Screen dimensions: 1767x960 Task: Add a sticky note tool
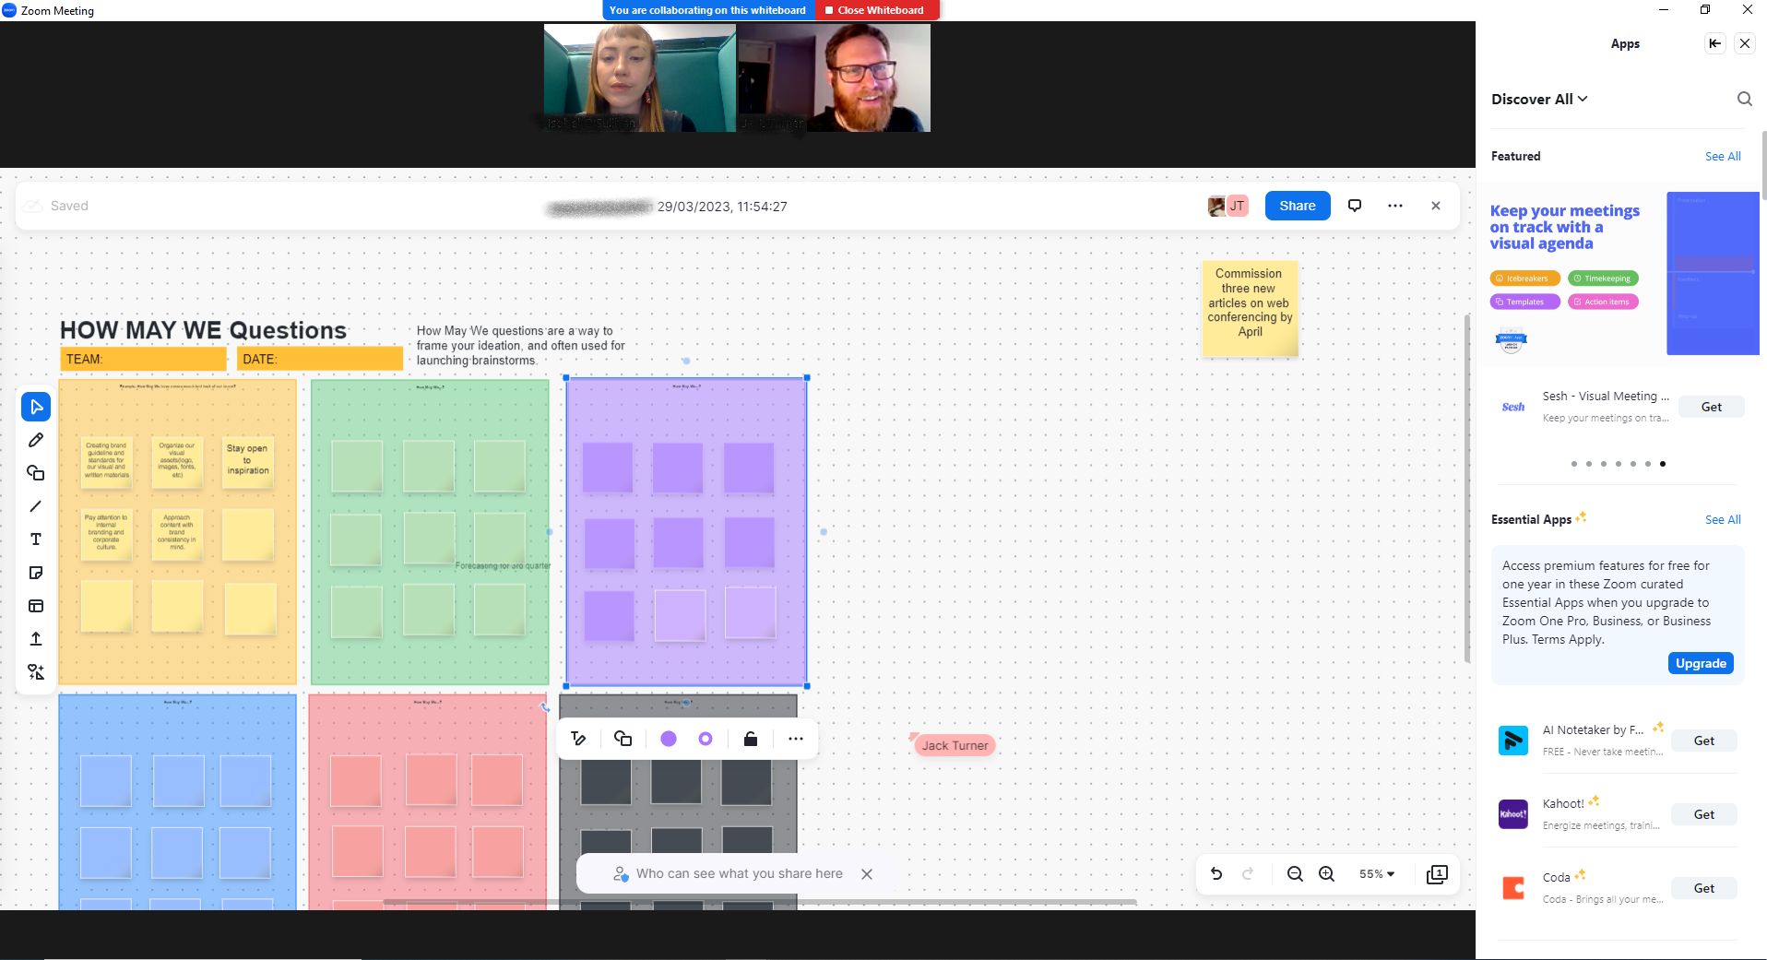click(36, 573)
